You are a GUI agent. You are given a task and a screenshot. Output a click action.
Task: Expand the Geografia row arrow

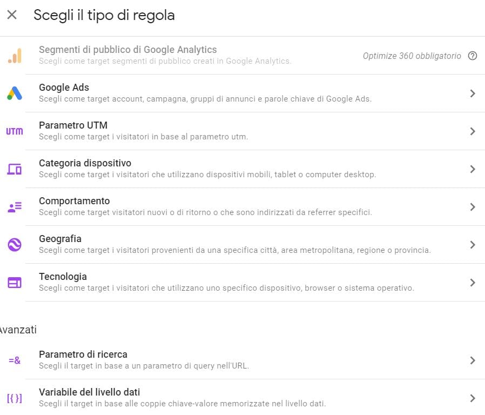pyautogui.click(x=473, y=245)
